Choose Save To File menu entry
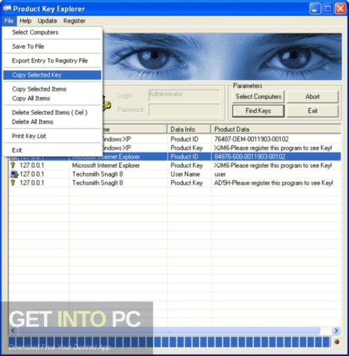The width and height of the screenshot is (349, 356). (x=52, y=47)
